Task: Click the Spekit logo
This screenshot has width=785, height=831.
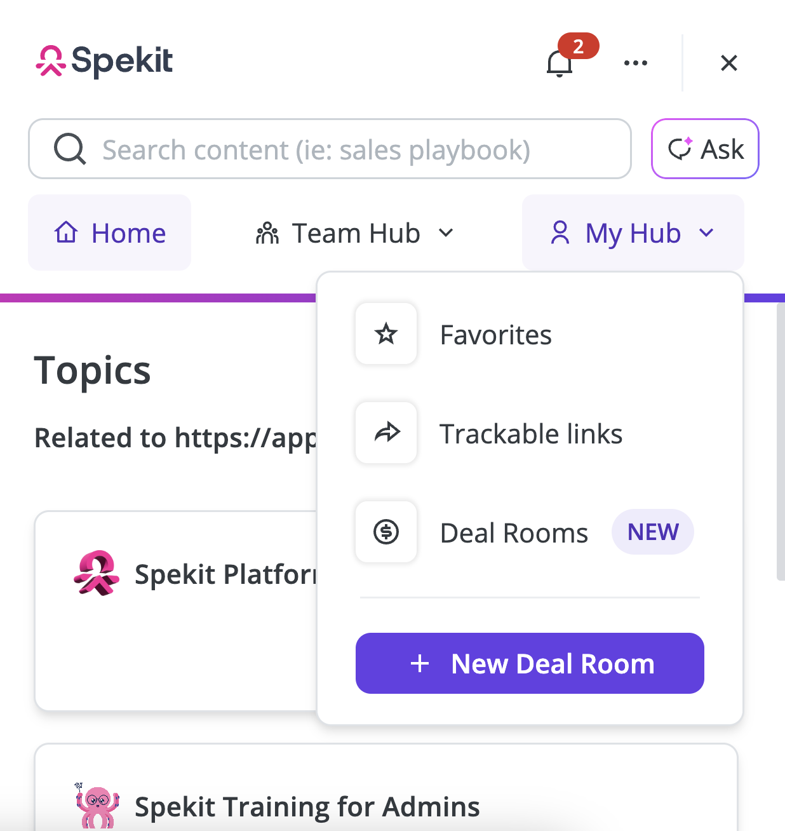Action: 104,61
